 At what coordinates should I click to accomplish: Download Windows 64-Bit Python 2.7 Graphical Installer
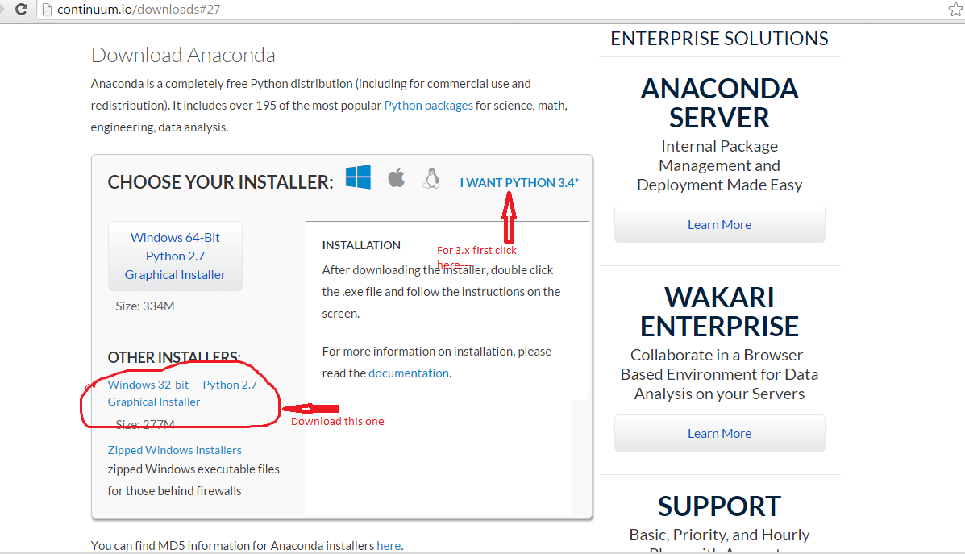point(176,256)
